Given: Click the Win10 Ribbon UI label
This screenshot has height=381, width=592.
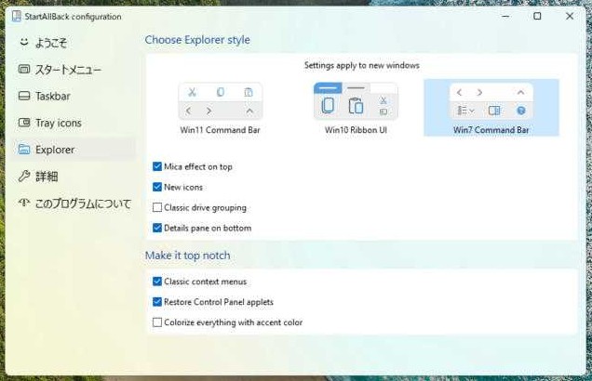Looking at the screenshot, I should pos(356,130).
